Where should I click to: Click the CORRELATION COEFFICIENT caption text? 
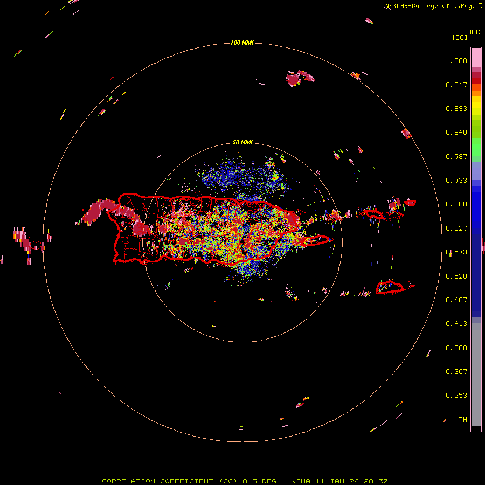point(157,481)
